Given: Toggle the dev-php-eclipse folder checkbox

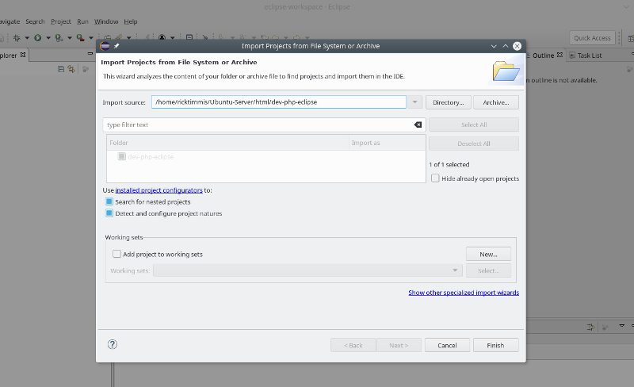Looking at the screenshot, I should coord(122,156).
